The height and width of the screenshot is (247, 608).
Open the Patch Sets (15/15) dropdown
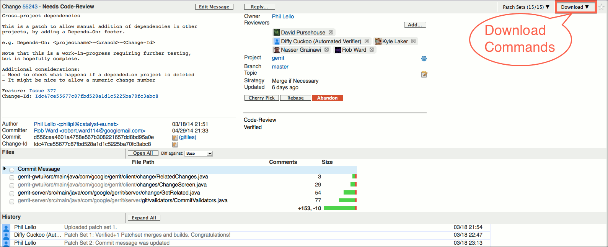pyautogui.click(x=526, y=7)
